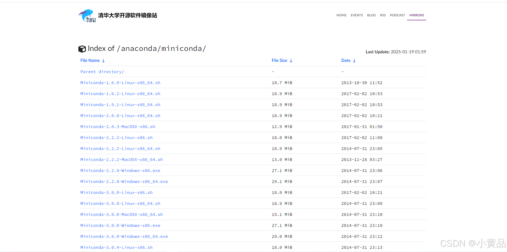Download Miniconda-1.6.0-Linux-x86_64.sh
The height and width of the screenshot is (252, 507).
click(x=120, y=83)
